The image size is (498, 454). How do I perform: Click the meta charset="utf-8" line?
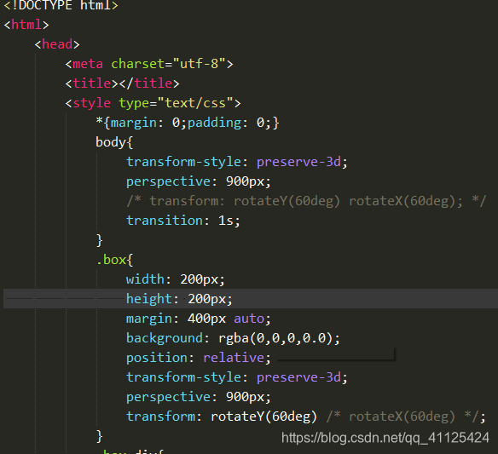pyautogui.click(x=149, y=64)
